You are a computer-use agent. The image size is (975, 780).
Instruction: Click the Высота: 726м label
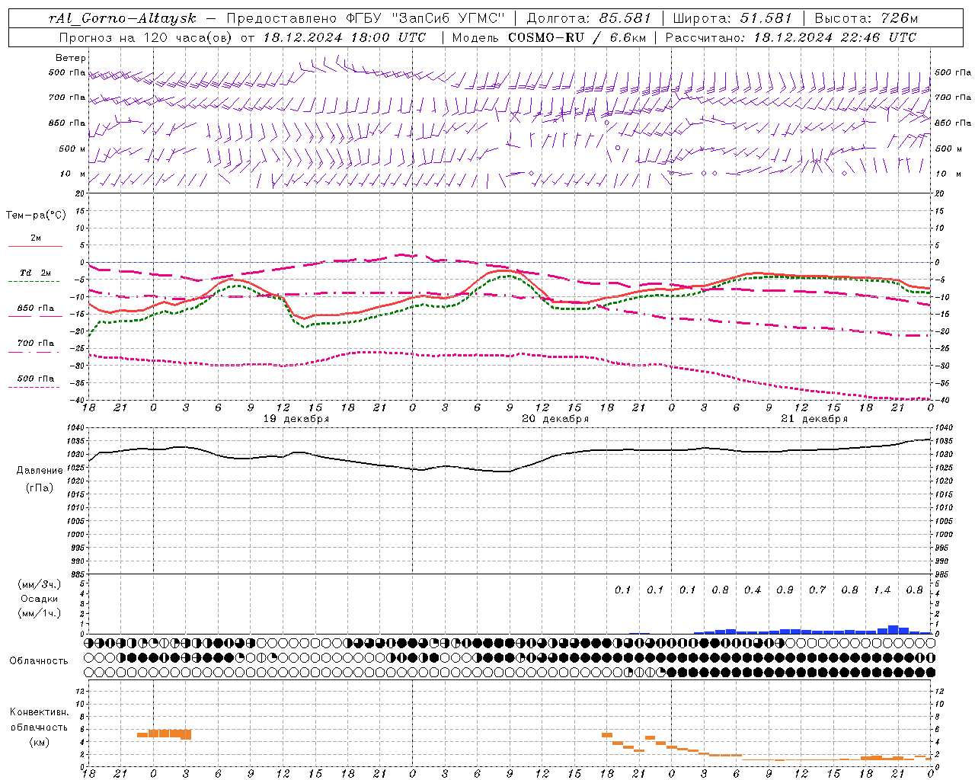[x=866, y=18]
